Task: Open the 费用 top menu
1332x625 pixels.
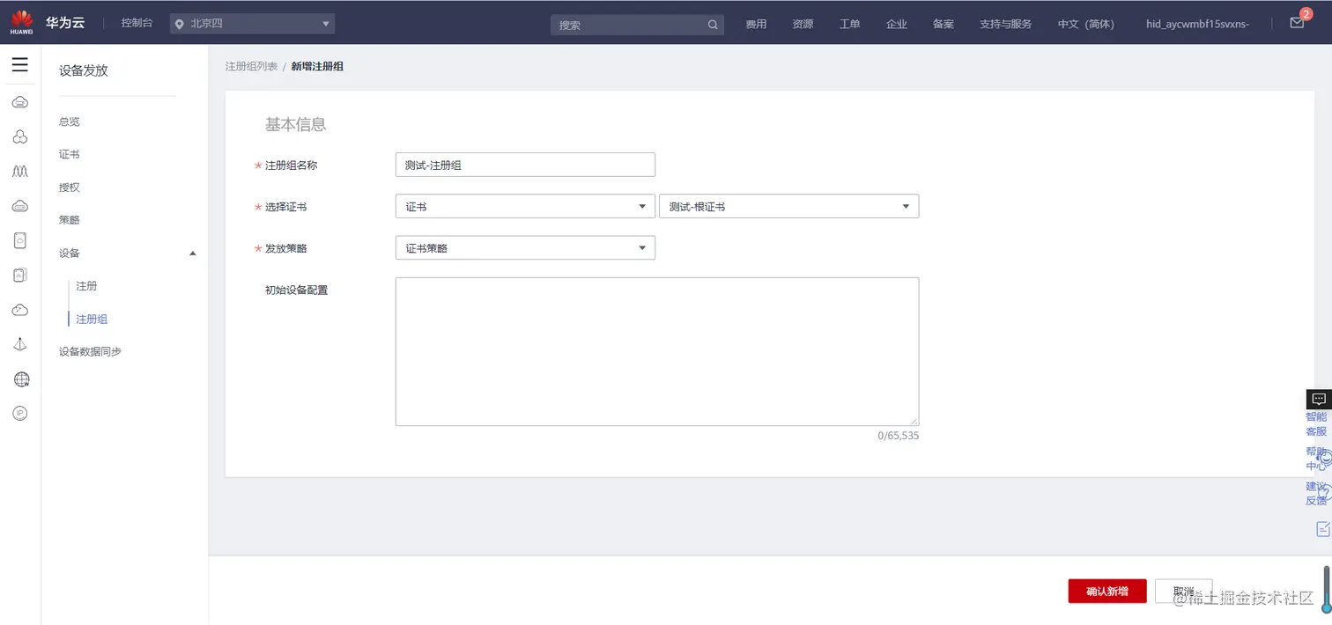Action: click(756, 24)
